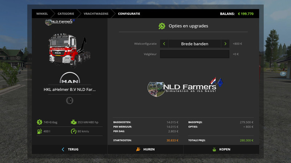Click Kopen to buy the truck
This screenshot has width=291, height=163.
click(x=221, y=149)
